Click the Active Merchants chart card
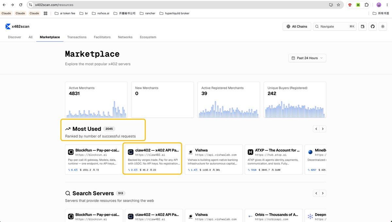The image size is (392, 222). coord(96,100)
